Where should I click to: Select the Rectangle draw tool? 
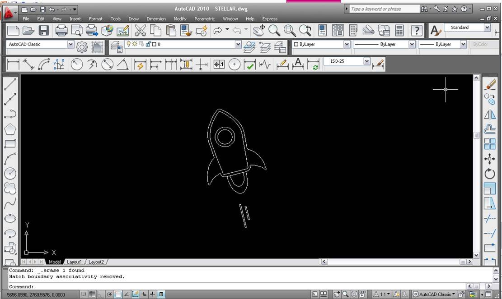[10, 144]
